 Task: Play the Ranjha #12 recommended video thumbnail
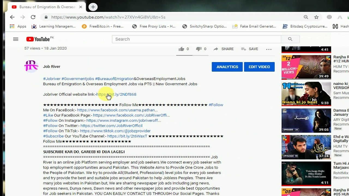click(x=306, y=67)
